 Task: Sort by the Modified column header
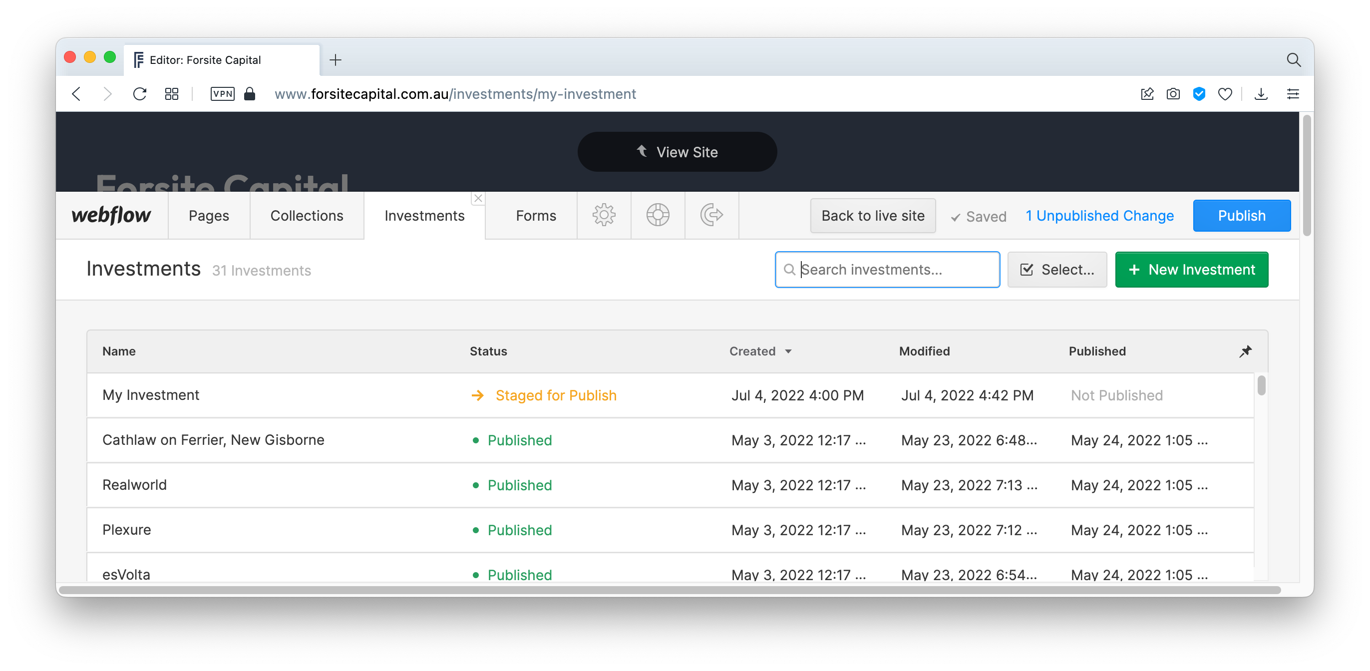tap(924, 351)
